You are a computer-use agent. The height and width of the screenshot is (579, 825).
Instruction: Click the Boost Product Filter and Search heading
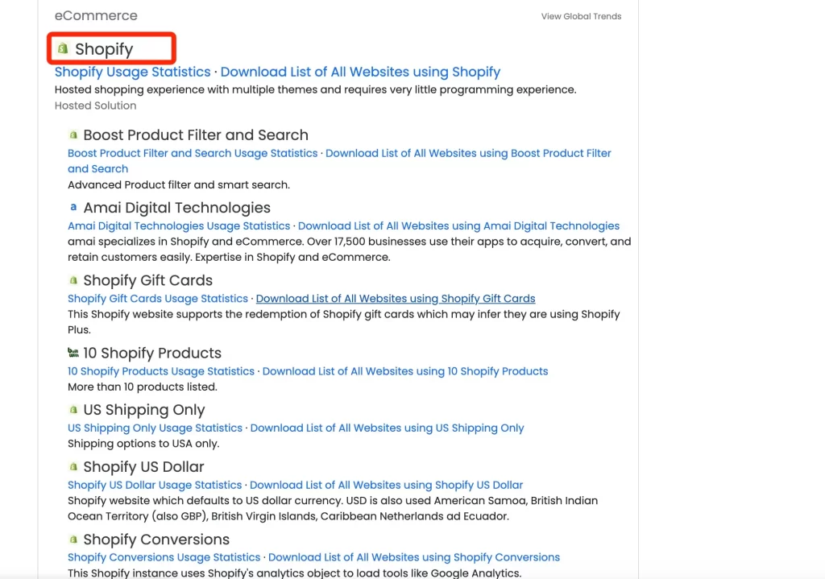pos(196,135)
